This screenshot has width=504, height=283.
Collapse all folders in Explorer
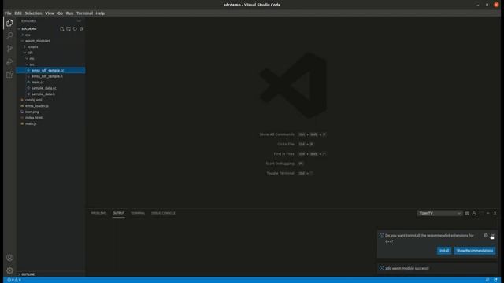tap(81, 29)
